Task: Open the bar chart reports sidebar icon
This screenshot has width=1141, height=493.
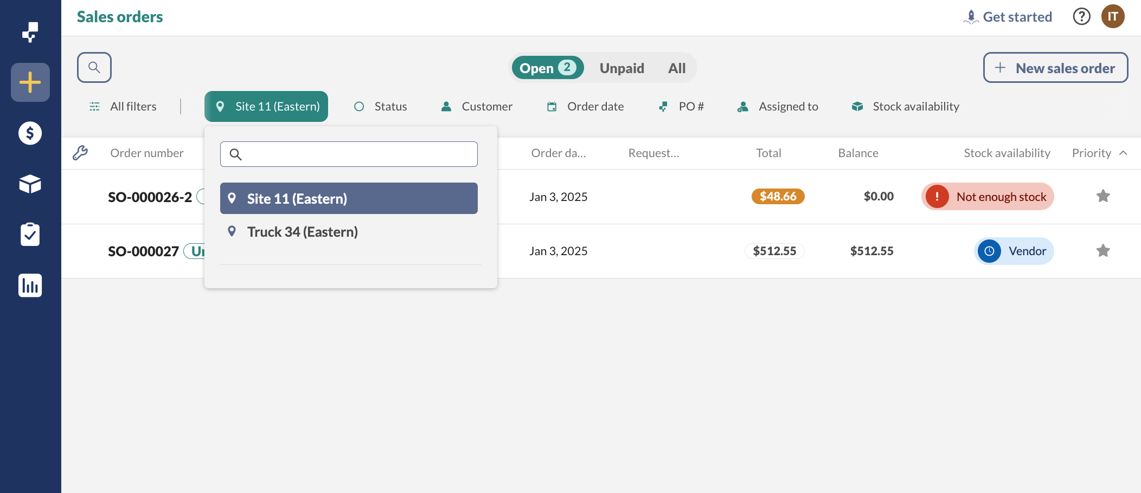Action: point(30,286)
